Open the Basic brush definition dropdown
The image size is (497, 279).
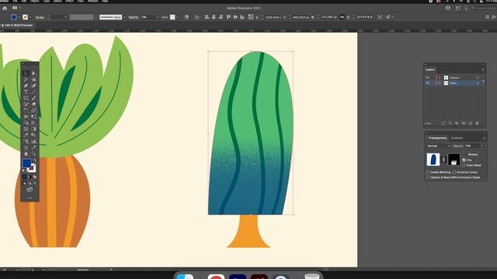coord(124,17)
